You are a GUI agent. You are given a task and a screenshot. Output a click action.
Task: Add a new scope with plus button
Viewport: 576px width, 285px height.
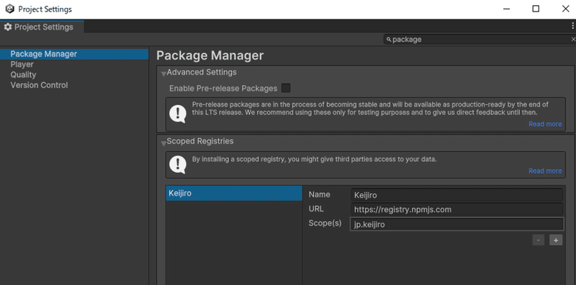tap(556, 240)
